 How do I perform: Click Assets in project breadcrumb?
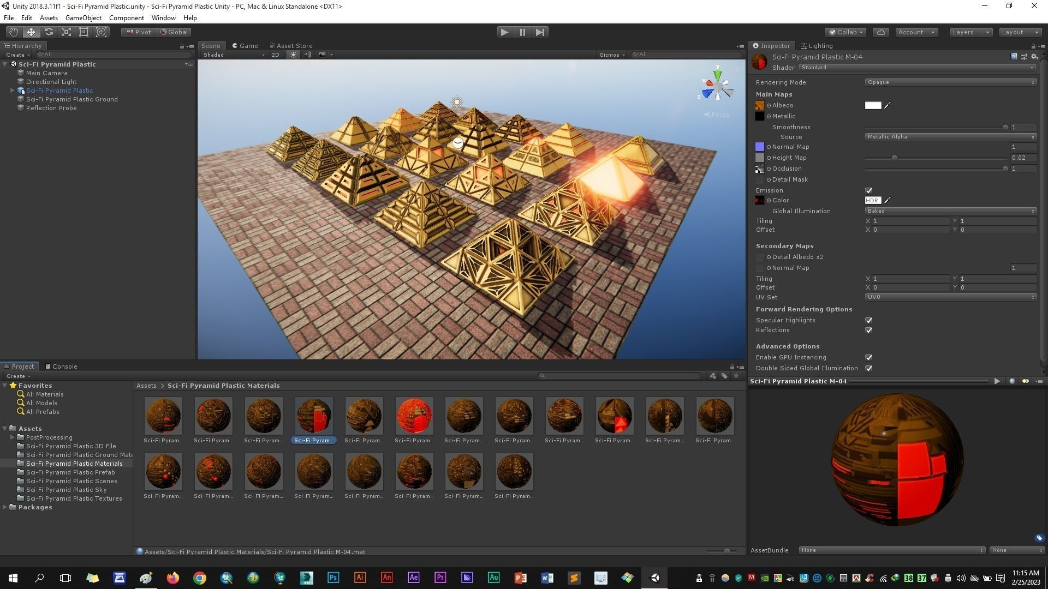[x=146, y=386]
